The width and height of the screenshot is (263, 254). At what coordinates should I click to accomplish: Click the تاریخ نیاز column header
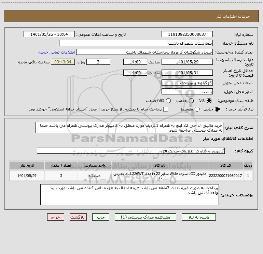(27, 166)
